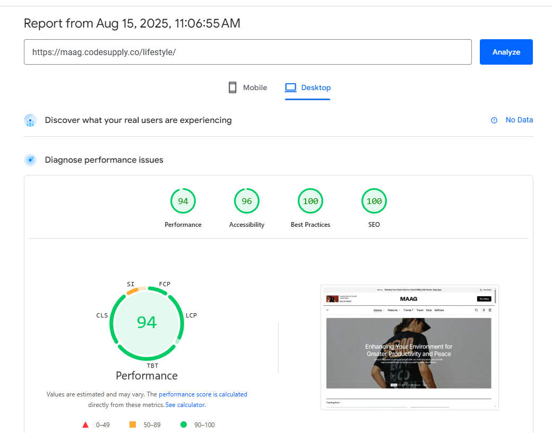Click the report date heading

(x=132, y=23)
